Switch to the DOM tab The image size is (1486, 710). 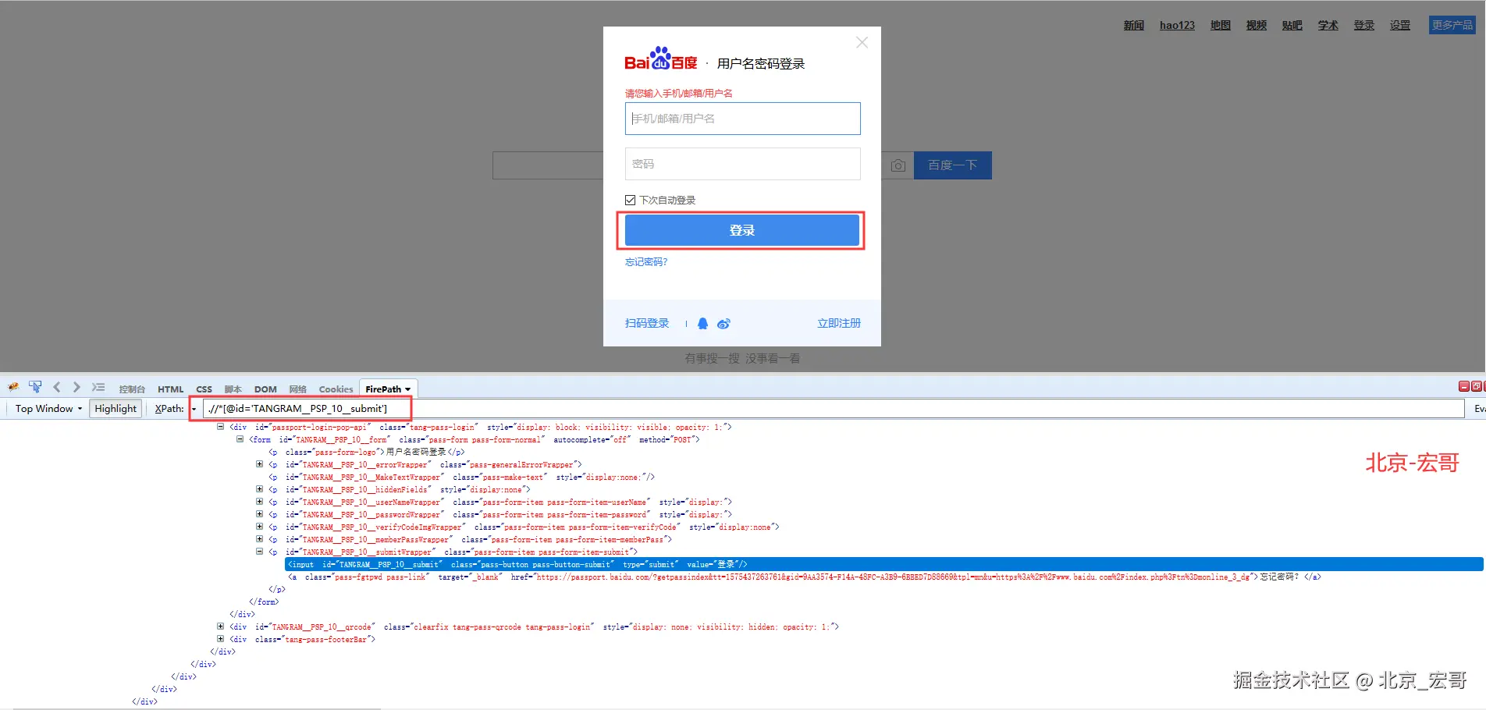(x=265, y=389)
